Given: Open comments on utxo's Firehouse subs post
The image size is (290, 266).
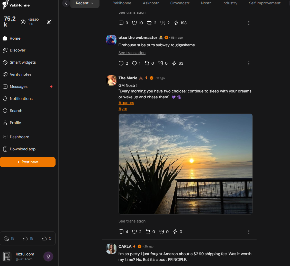Looking at the screenshot, I should (x=121, y=63).
